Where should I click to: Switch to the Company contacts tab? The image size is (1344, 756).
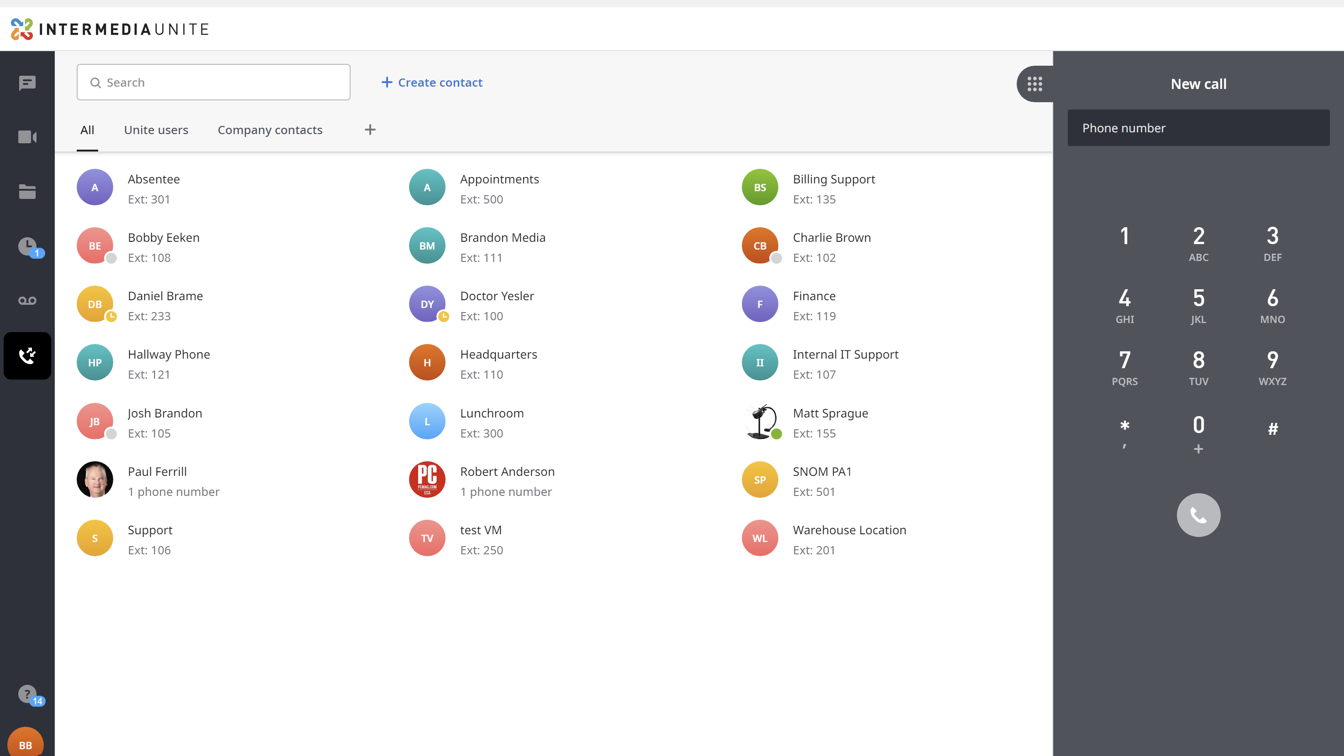[270, 130]
